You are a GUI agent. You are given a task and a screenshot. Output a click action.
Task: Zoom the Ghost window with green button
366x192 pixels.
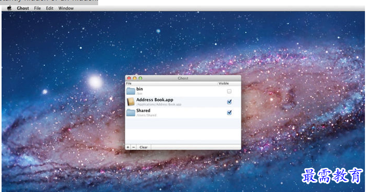tap(140, 78)
